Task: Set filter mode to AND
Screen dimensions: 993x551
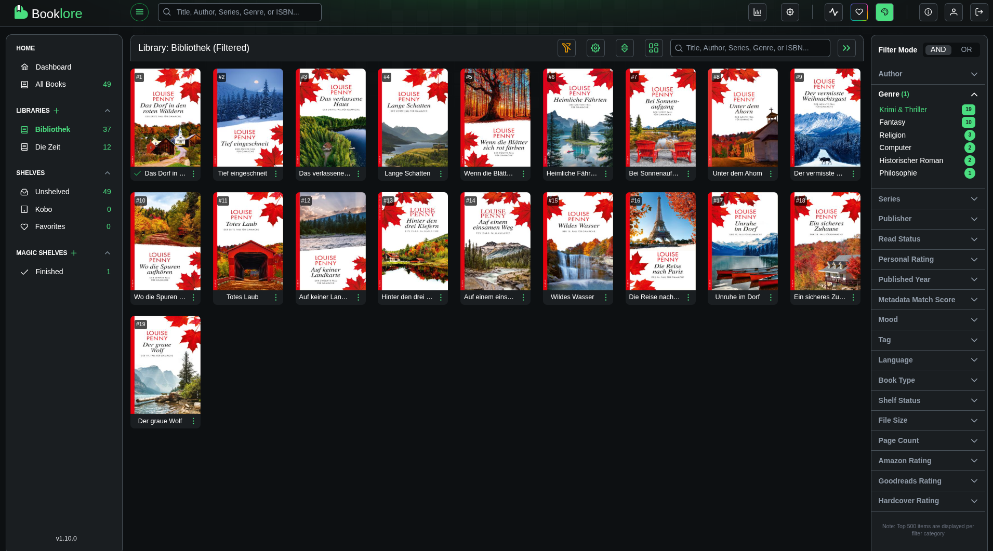Action: pos(938,50)
